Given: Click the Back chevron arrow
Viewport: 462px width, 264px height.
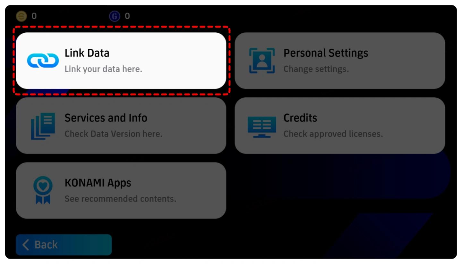Looking at the screenshot, I should [26, 245].
